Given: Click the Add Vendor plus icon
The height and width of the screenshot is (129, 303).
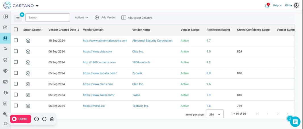Looking at the screenshot, I should (x=97, y=18).
